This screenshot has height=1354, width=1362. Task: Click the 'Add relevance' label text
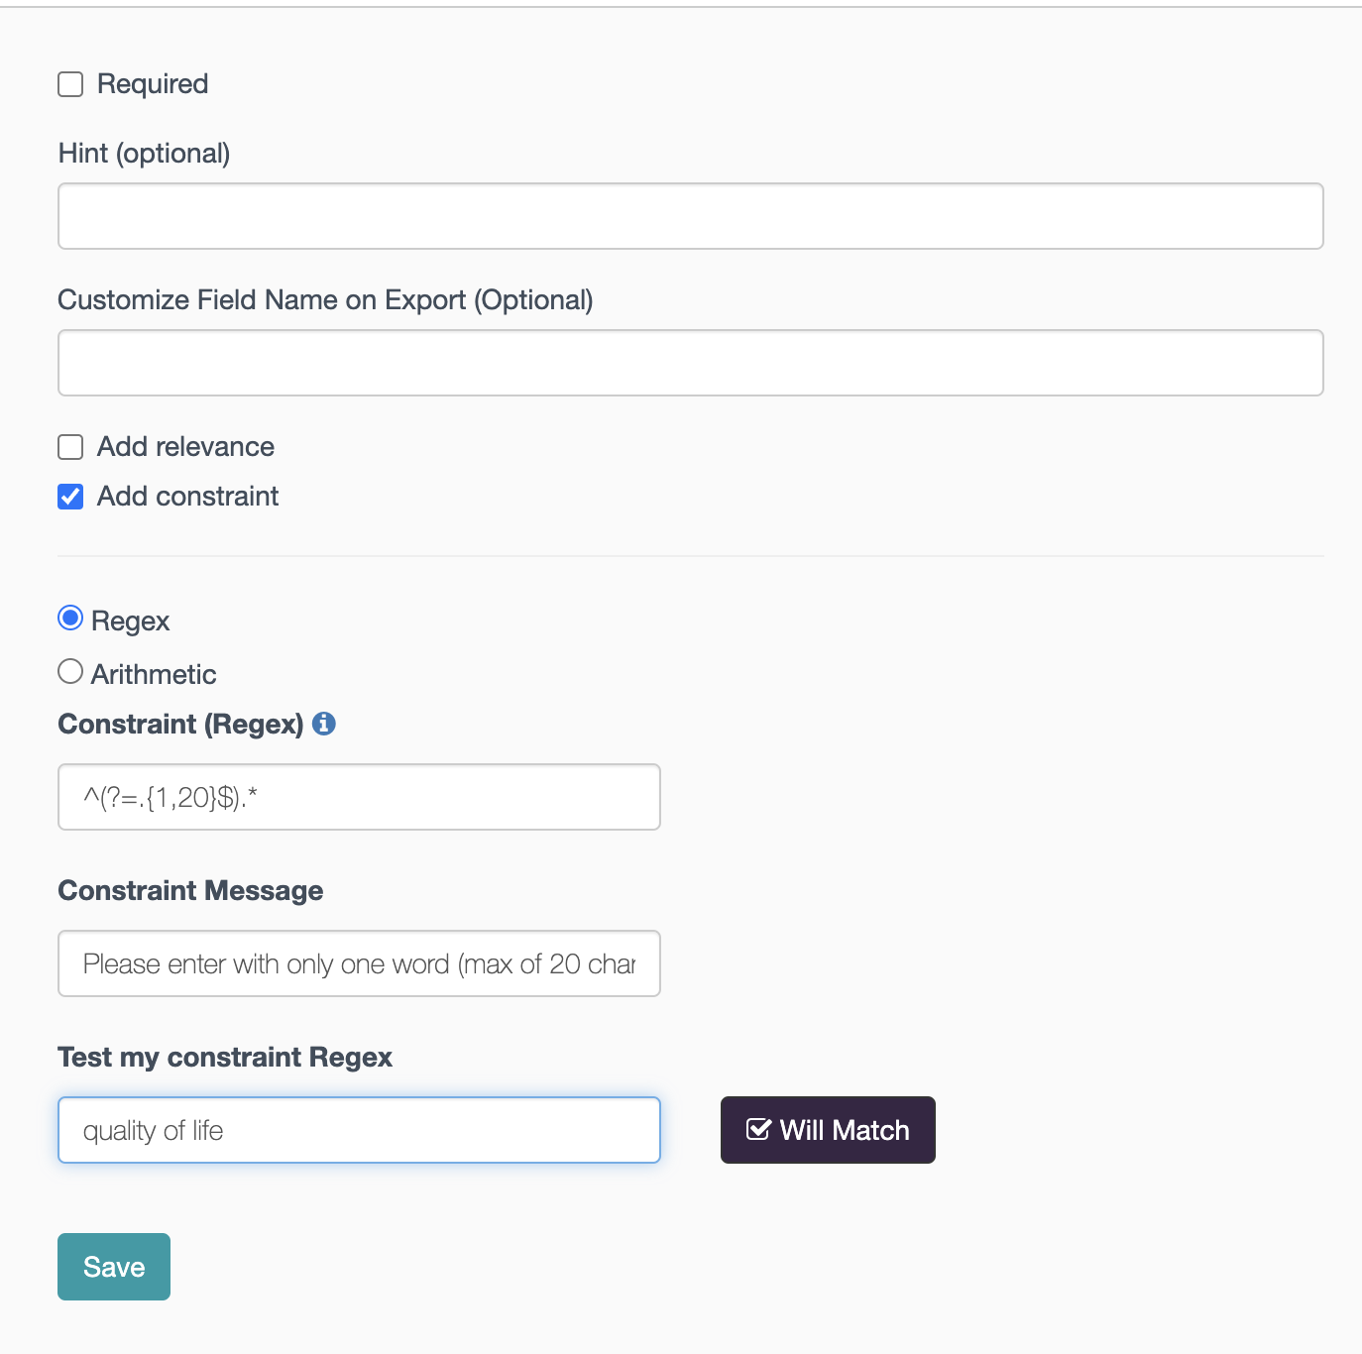tap(185, 447)
